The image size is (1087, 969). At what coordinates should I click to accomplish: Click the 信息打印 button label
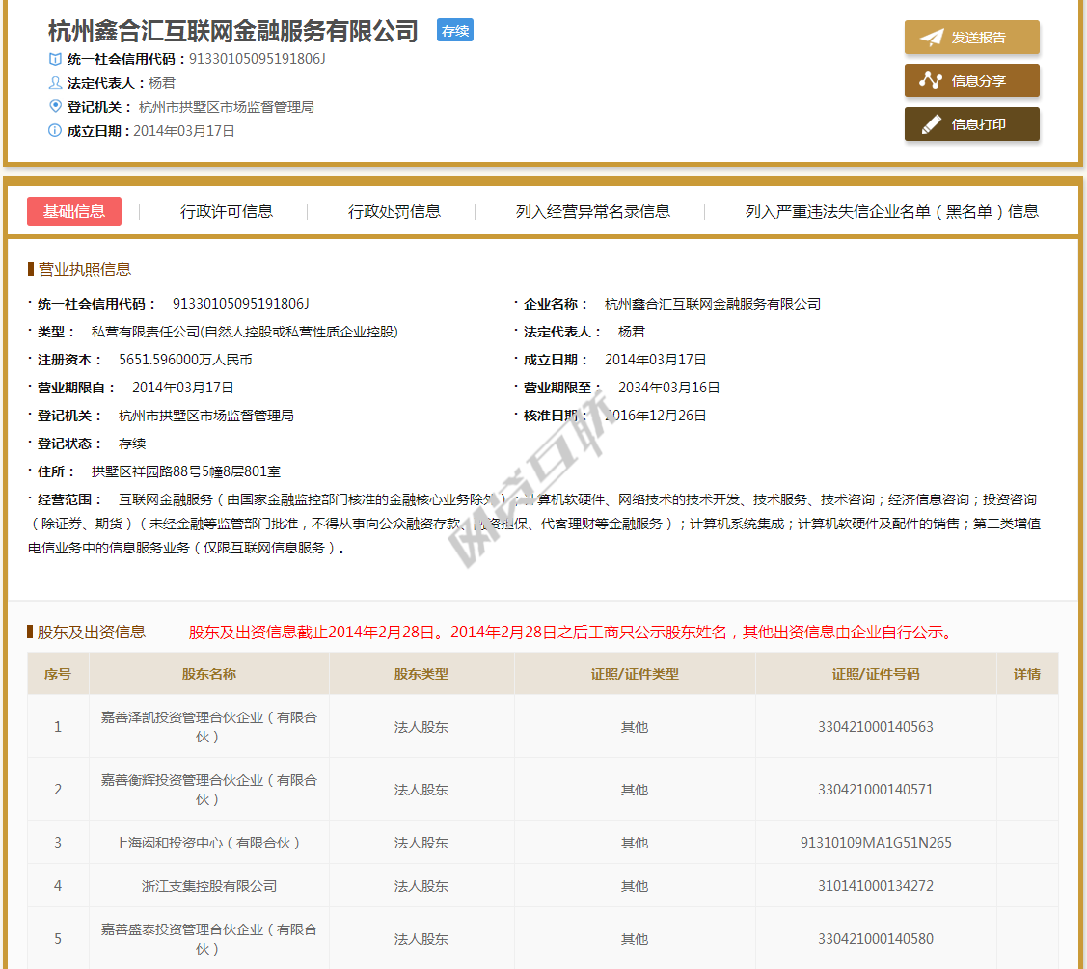pos(978,124)
